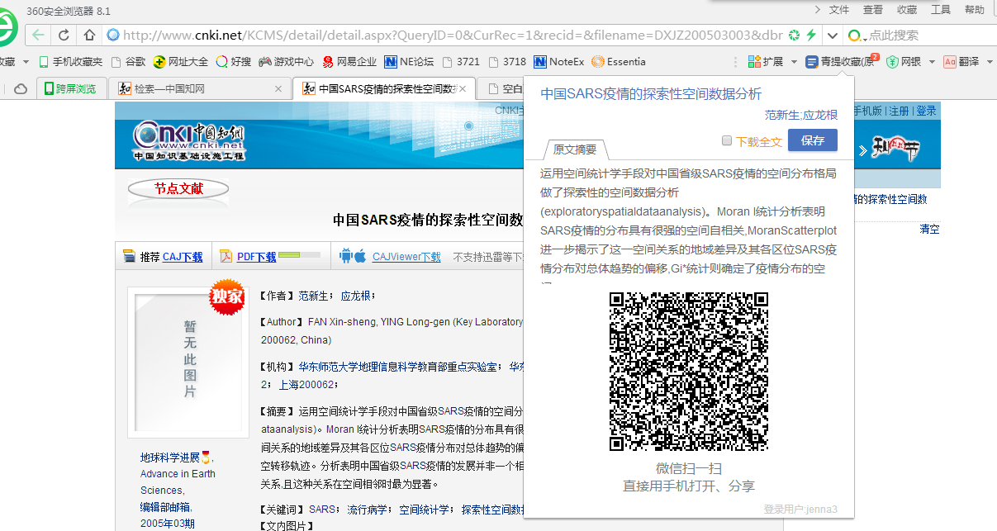Open the institution link 华东师范大学地理信息科学教育部重点实验室
This screenshot has width=997, height=531.
coord(397,367)
